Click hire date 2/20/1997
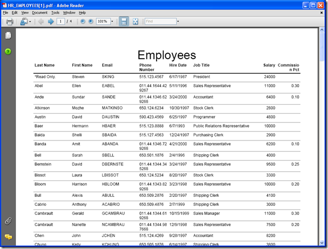Viewport: 328px width, 249px height. pyautogui.click(x=178, y=195)
